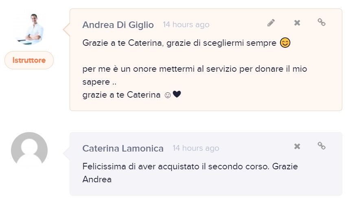Open Andrea Di Giglio's profile photo

tap(29, 29)
